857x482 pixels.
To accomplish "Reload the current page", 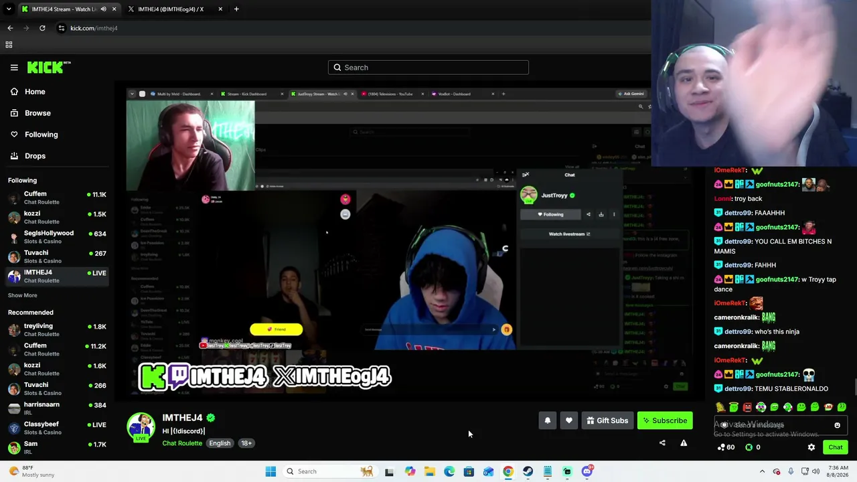I will pos(42,28).
